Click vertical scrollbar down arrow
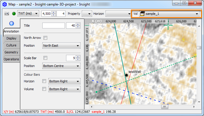 coord(199,102)
